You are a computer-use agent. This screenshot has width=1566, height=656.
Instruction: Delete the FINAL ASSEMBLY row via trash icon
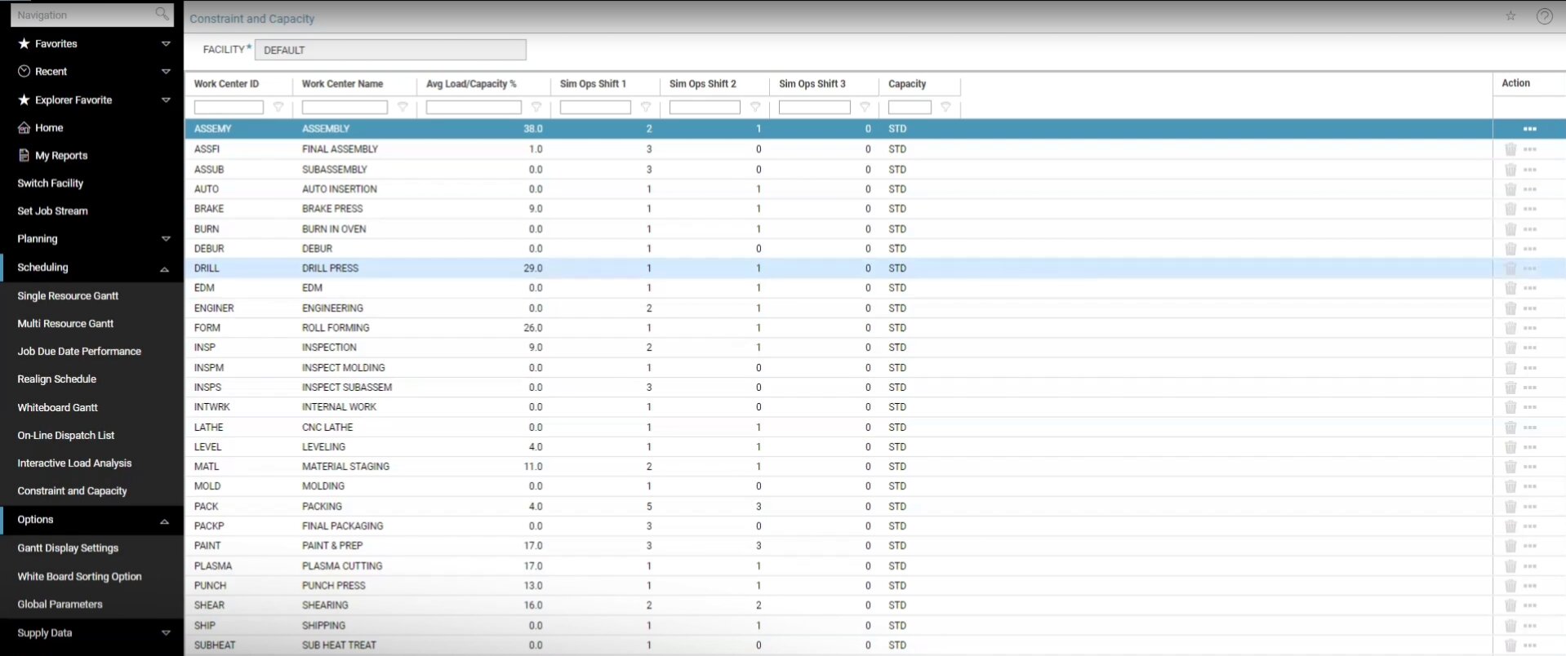point(1510,149)
